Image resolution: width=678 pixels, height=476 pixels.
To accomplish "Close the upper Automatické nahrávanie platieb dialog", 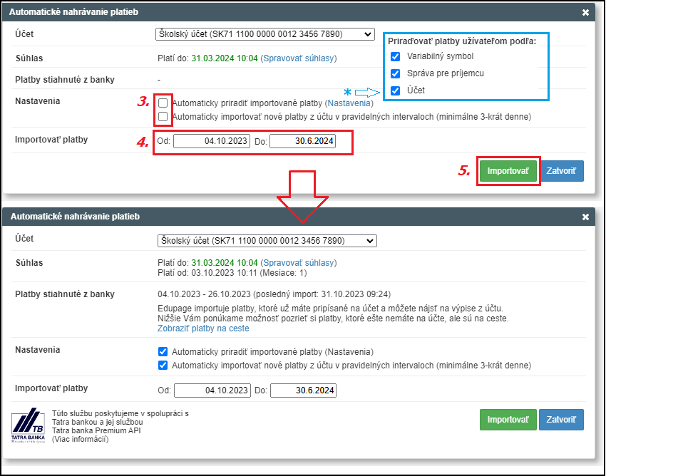I will click(585, 13).
